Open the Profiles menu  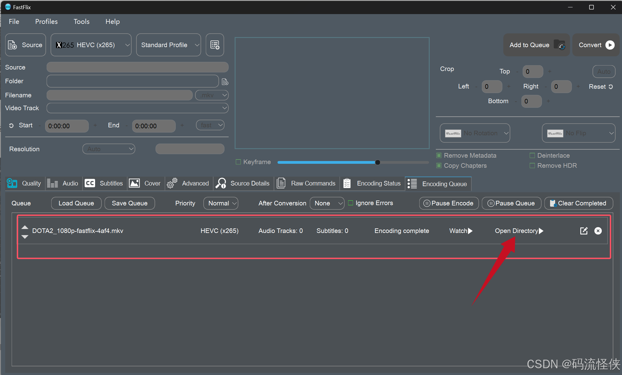tap(46, 21)
